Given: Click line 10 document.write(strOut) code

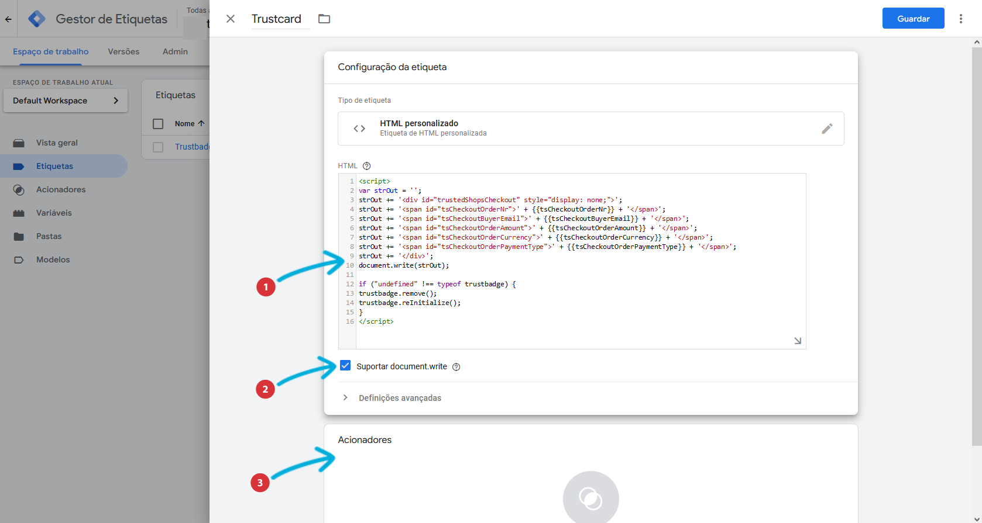Looking at the screenshot, I should pos(404,265).
